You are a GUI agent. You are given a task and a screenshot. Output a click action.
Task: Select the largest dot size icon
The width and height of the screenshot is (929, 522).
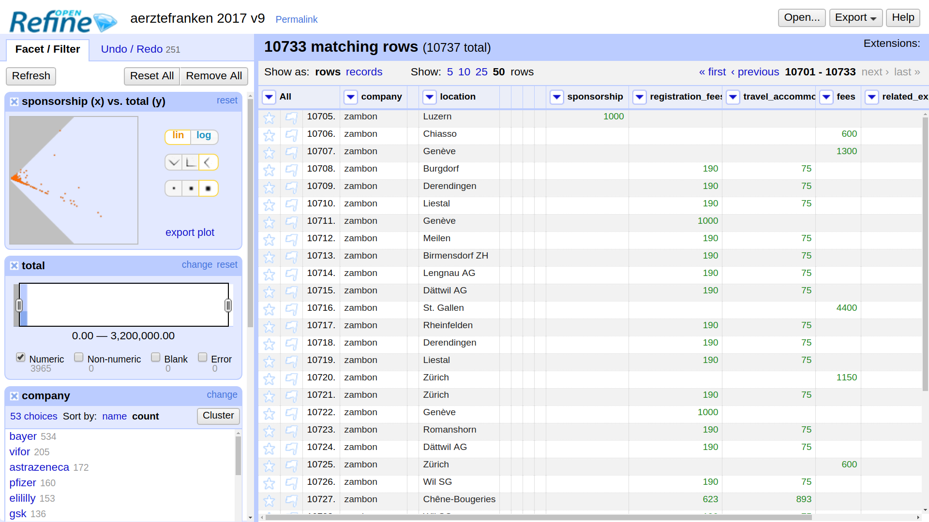[x=209, y=188]
